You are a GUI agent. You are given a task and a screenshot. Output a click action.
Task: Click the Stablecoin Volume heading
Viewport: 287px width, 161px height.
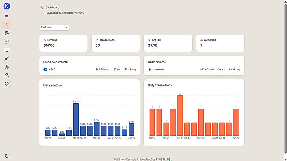pyautogui.click(x=55, y=62)
